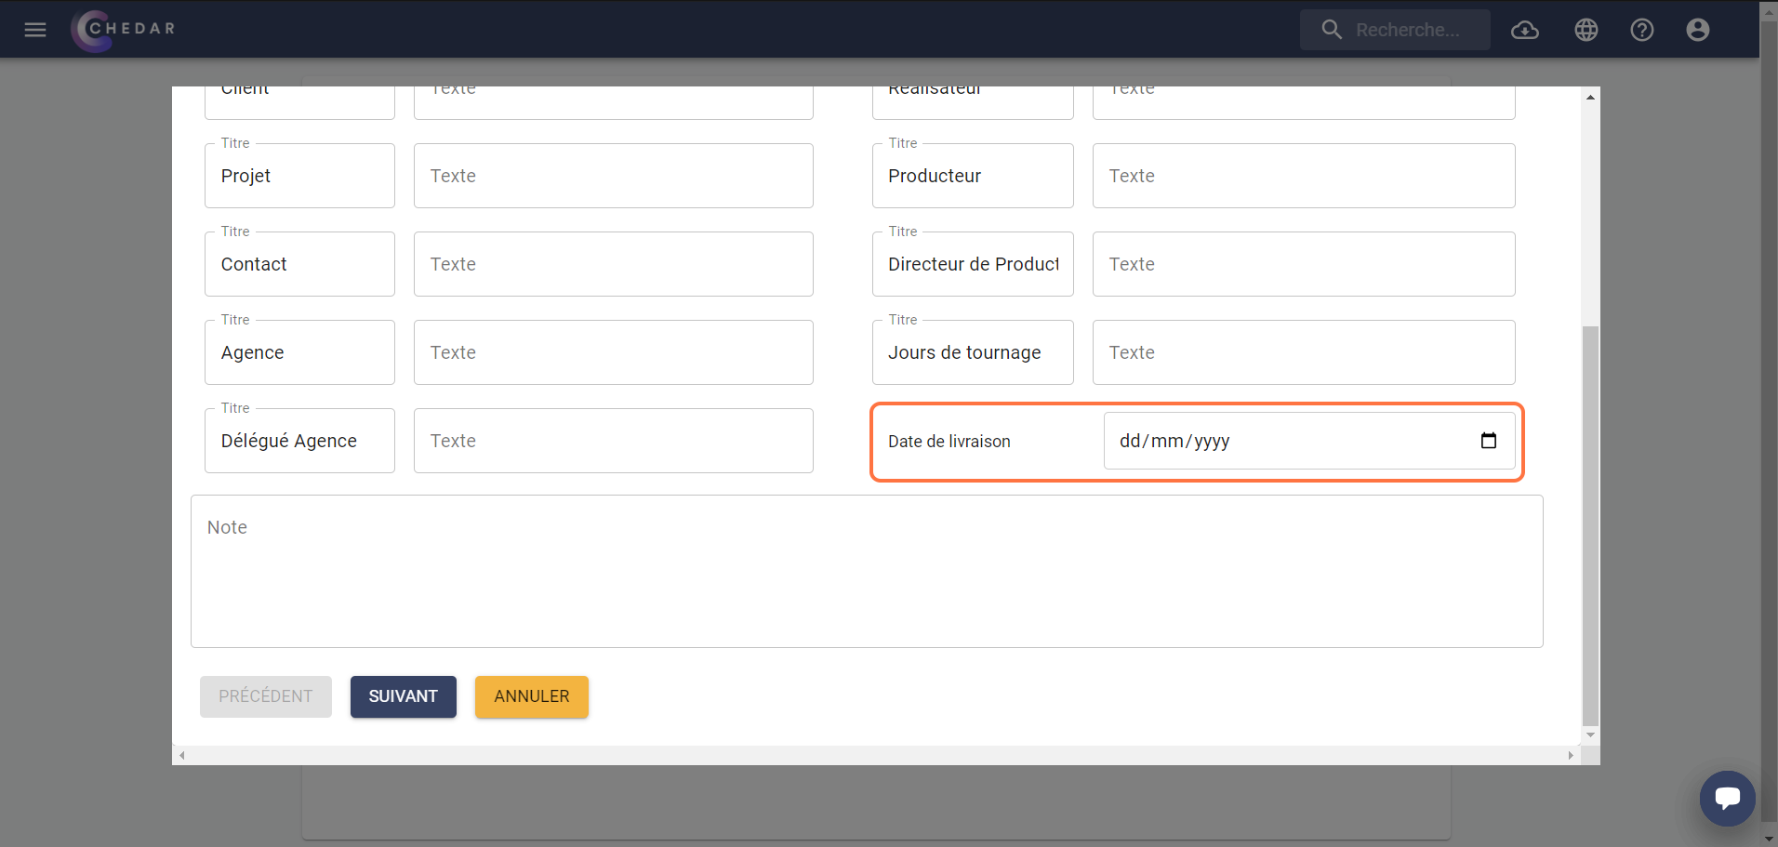Viewport: 1778px width, 847px height.
Task: Click the Texte field next to Directeur de Production
Action: coord(1304,264)
